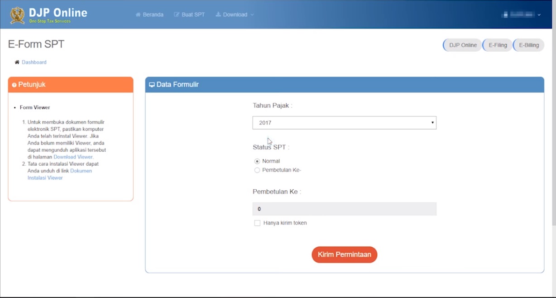
Task: Switch to the E-Filing tab
Action: point(497,45)
